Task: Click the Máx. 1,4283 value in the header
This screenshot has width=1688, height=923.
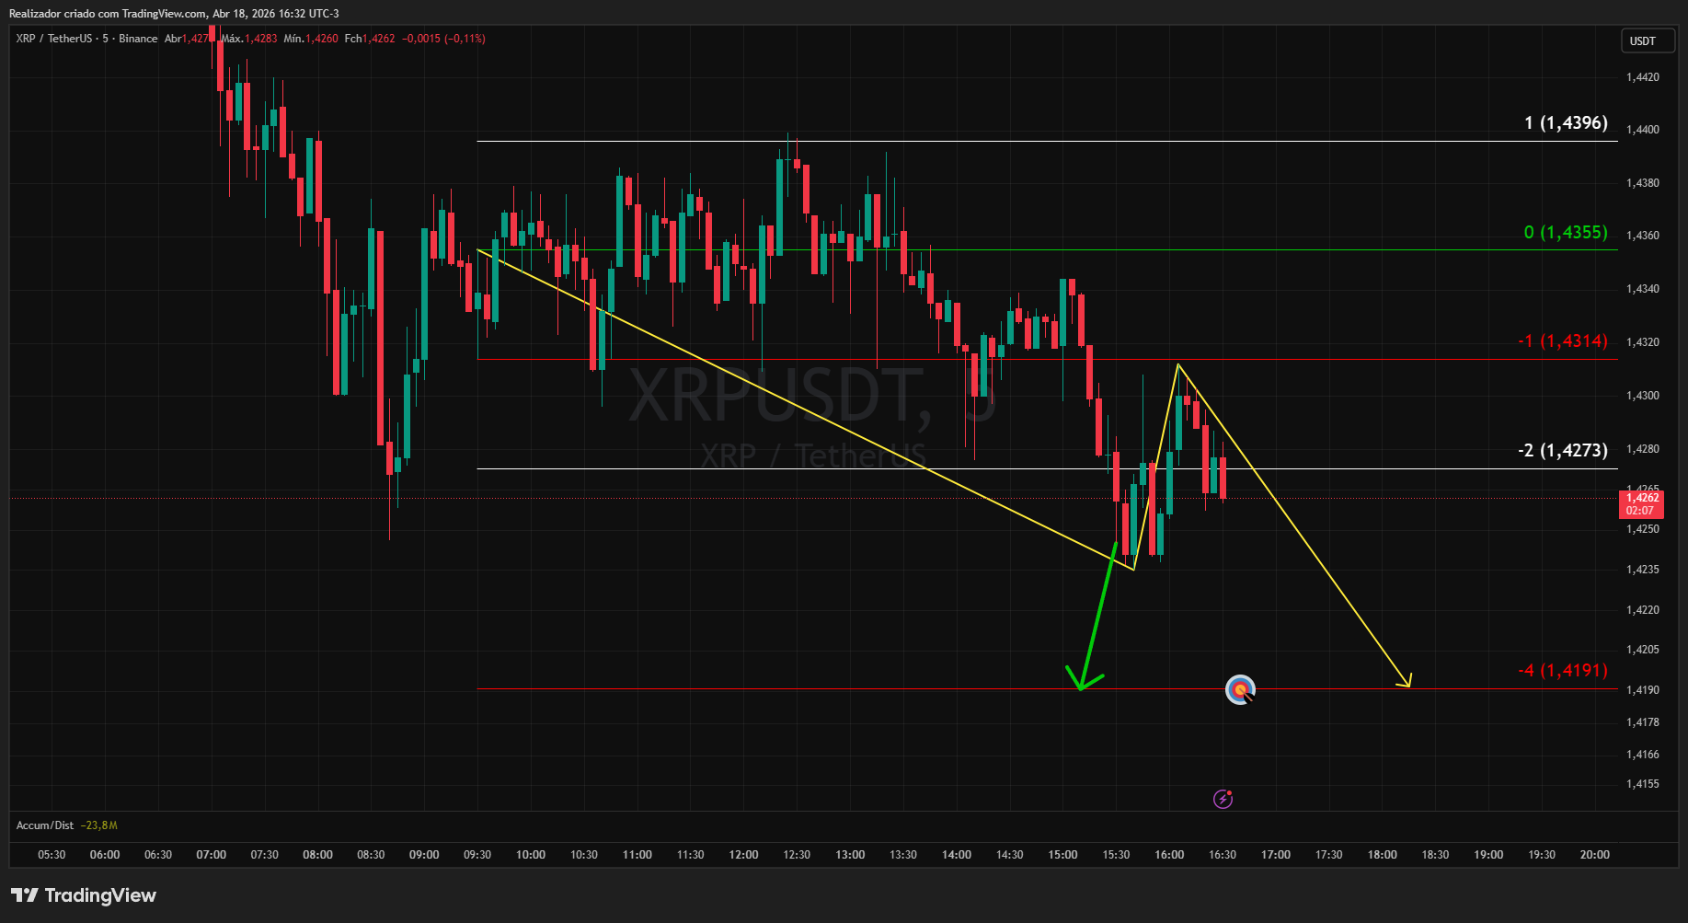Action: click(249, 39)
